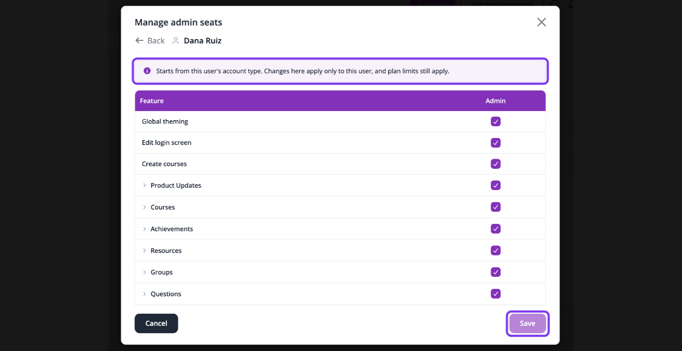This screenshot has width=682, height=351.
Task: Toggle the Groups admin checkbox
Action: (x=495, y=272)
